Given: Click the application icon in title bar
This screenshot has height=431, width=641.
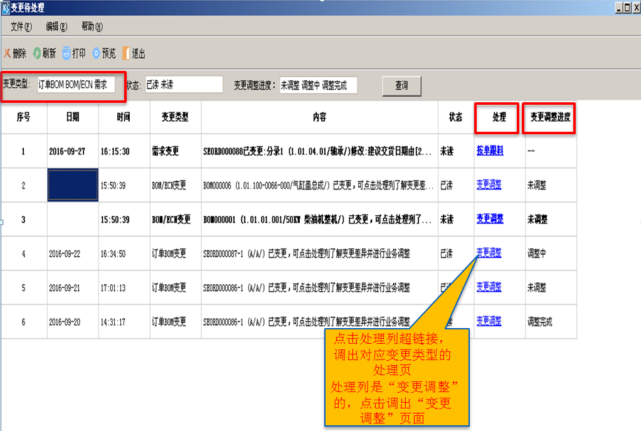Looking at the screenshot, I should [x=6, y=8].
